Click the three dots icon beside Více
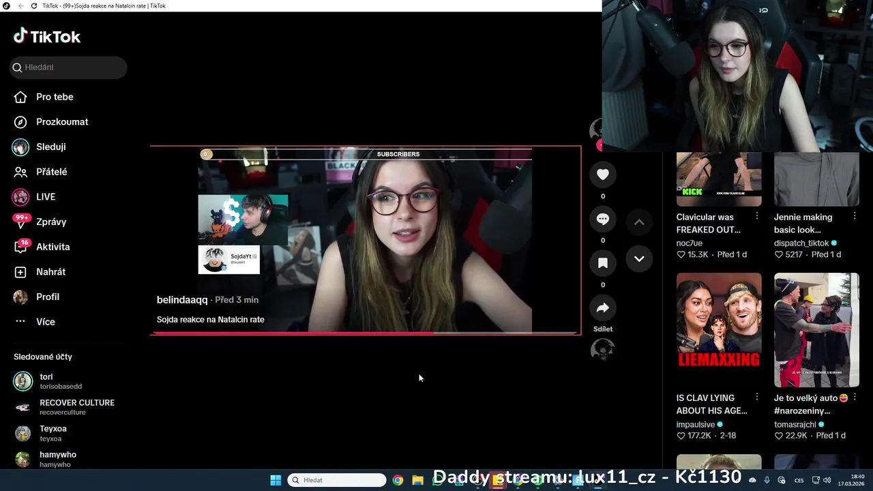Viewport: 873px width, 491px height. [x=20, y=321]
